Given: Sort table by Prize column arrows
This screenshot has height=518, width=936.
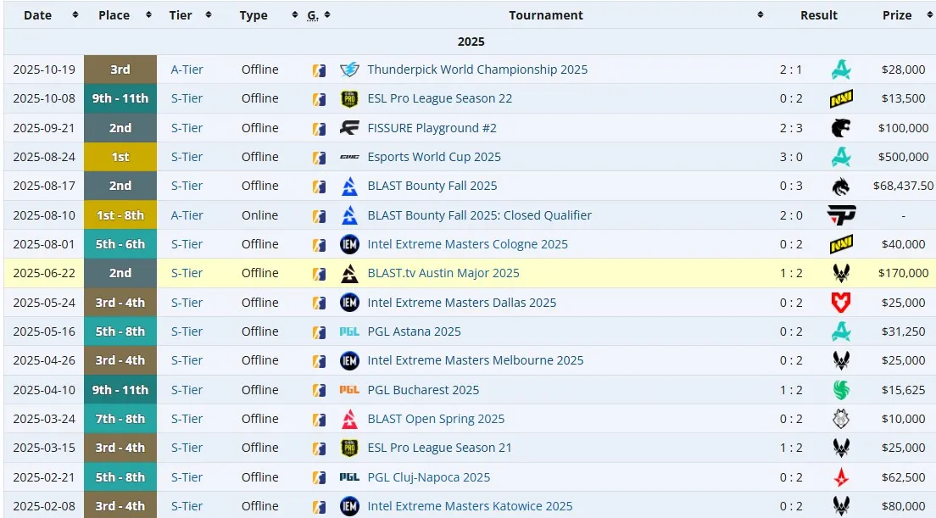Looking at the screenshot, I should [929, 15].
